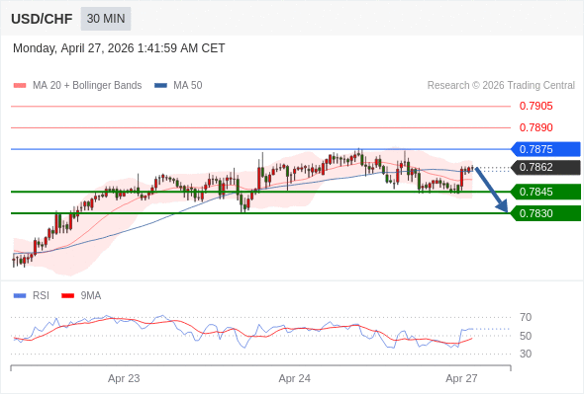Click the RSI 70 level label
This screenshot has width=584, height=395.
click(x=526, y=317)
